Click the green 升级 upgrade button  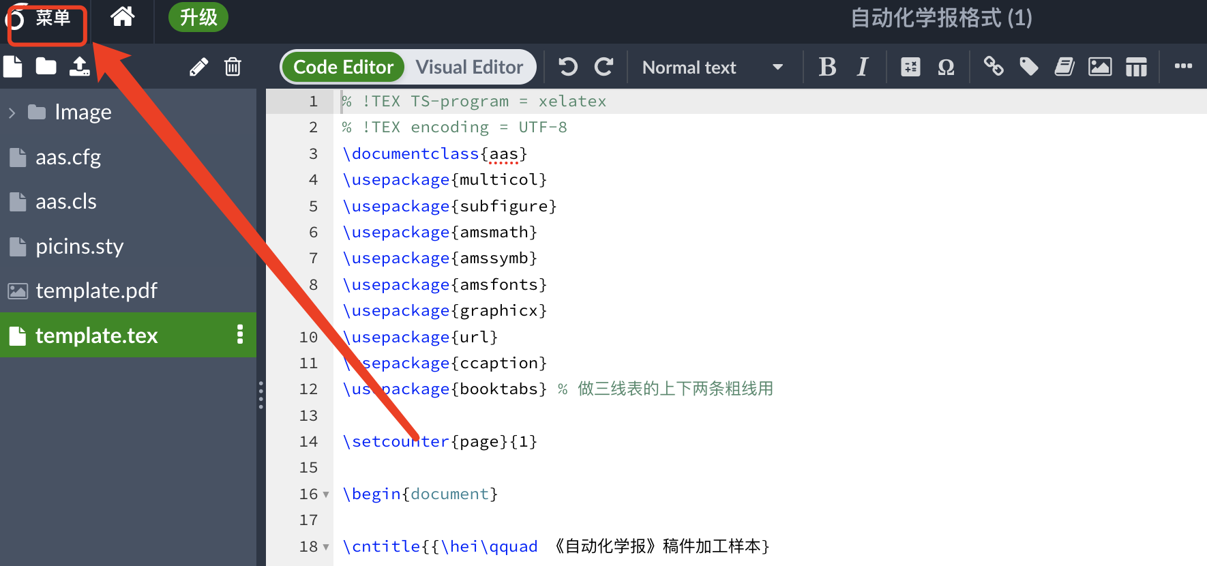(198, 17)
